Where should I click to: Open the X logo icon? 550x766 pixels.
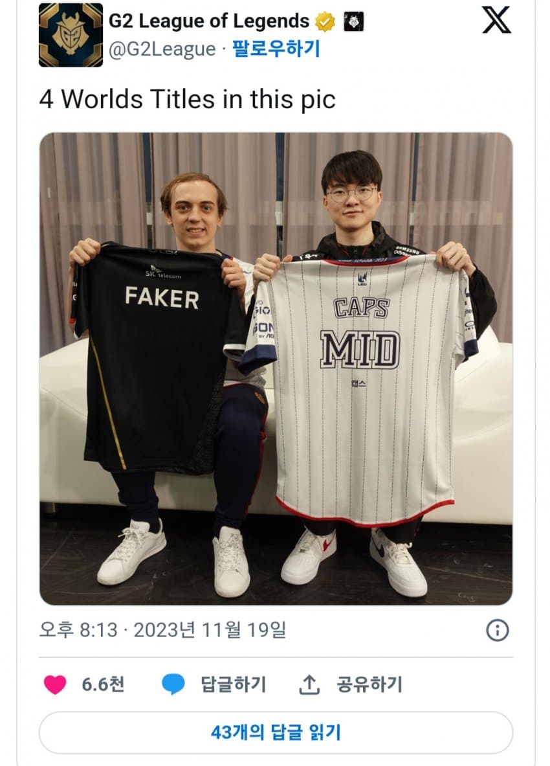click(496, 21)
